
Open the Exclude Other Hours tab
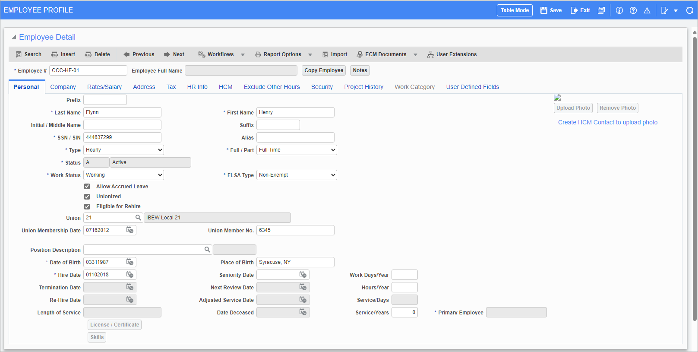[x=272, y=87]
